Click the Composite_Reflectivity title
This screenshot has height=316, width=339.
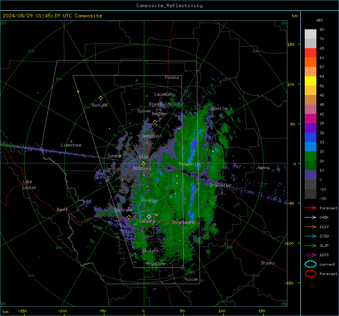[169, 6]
